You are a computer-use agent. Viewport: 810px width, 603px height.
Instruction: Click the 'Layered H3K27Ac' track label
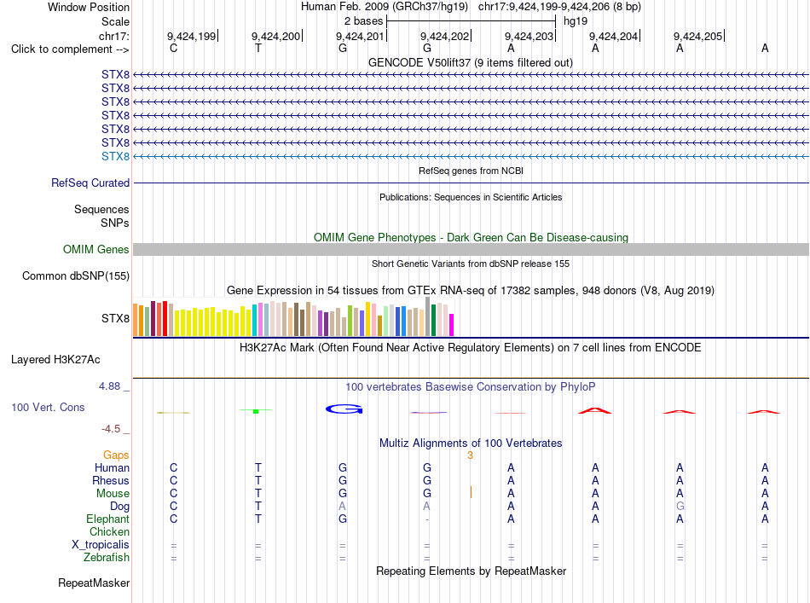pyautogui.click(x=55, y=360)
